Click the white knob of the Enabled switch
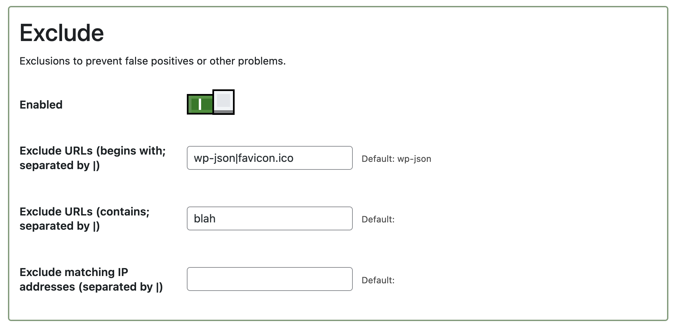Image resolution: width=677 pixels, height=327 pixels. (x=224, y=101)
